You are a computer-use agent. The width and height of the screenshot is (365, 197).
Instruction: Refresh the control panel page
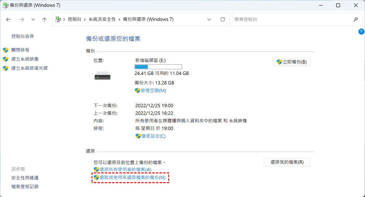click(223, 19)
